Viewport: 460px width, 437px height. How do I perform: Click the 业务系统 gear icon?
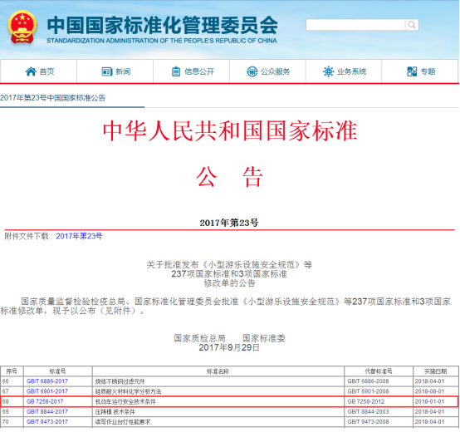tap(328, 71)
